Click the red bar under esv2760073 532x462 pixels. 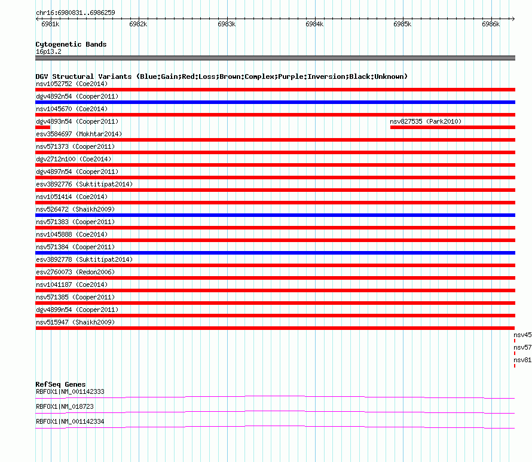pyautogui.click(x=275, y=278)
